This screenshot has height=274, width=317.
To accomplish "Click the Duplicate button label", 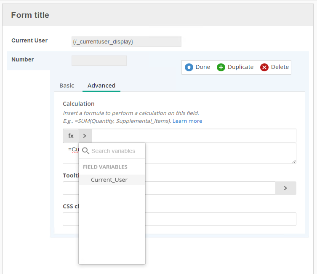I will (x=240, y=67).
